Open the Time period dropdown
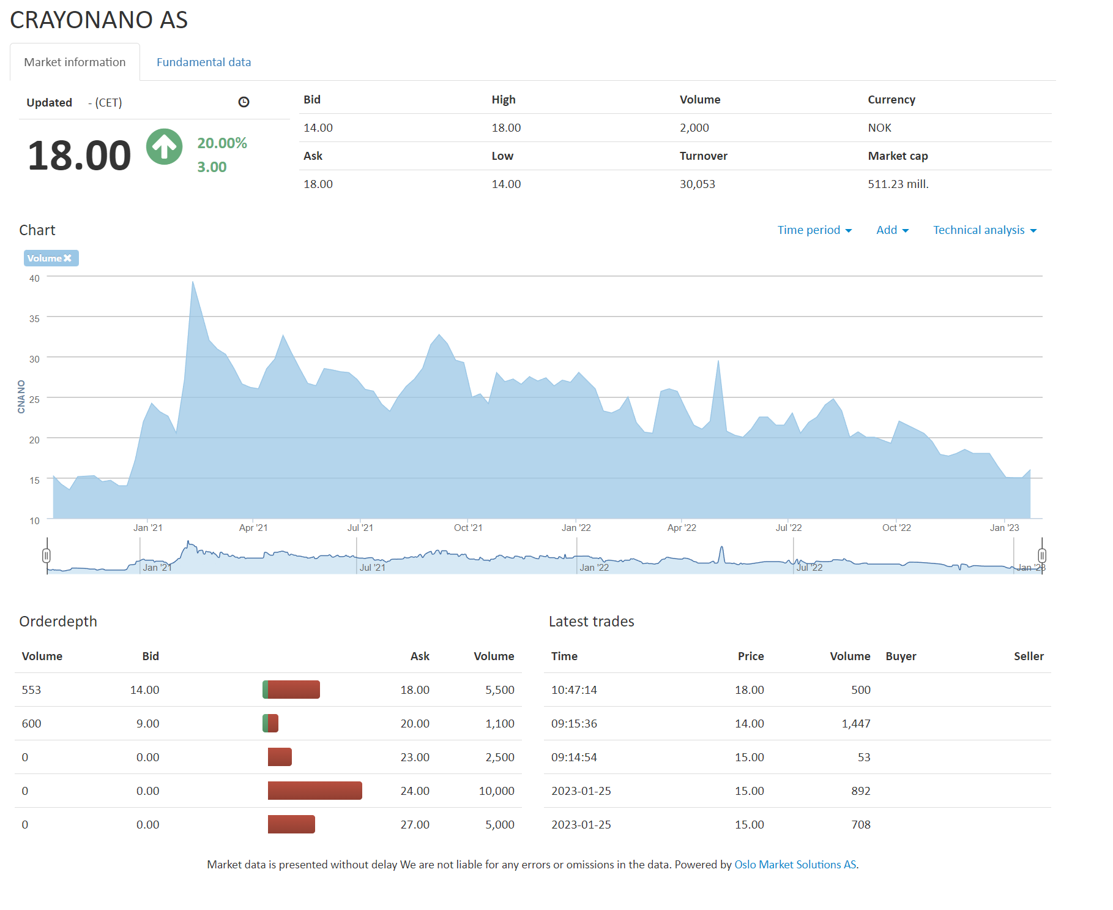This screenshot has height=910, width=1113. pos(814,230)
